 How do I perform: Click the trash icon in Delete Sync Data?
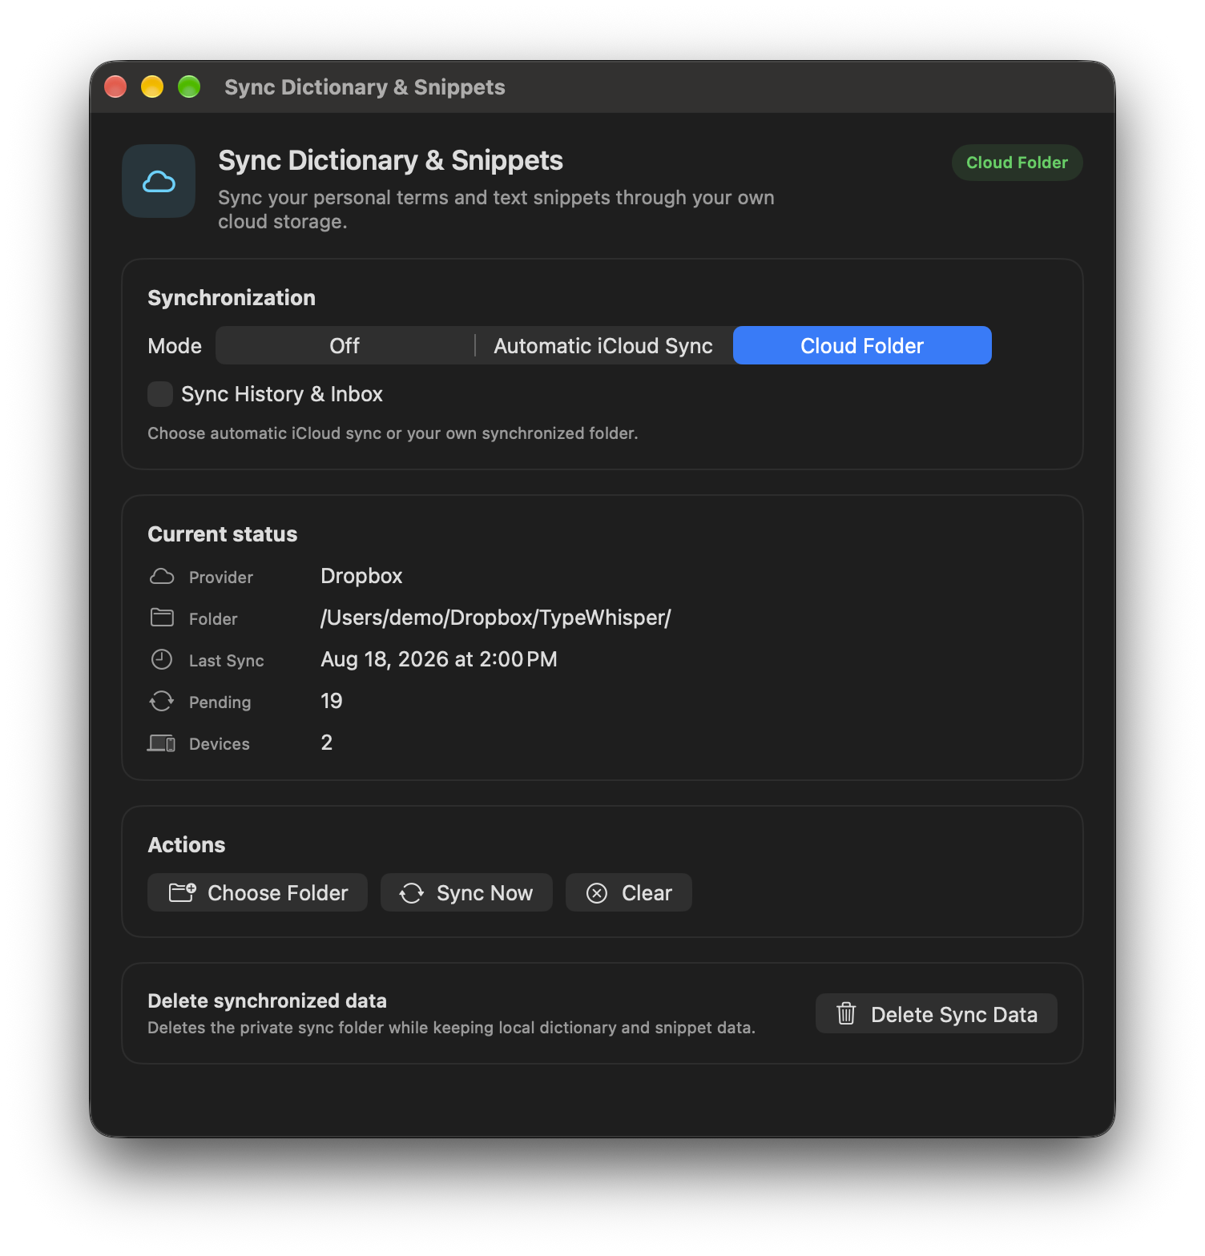coord(846,1014)
